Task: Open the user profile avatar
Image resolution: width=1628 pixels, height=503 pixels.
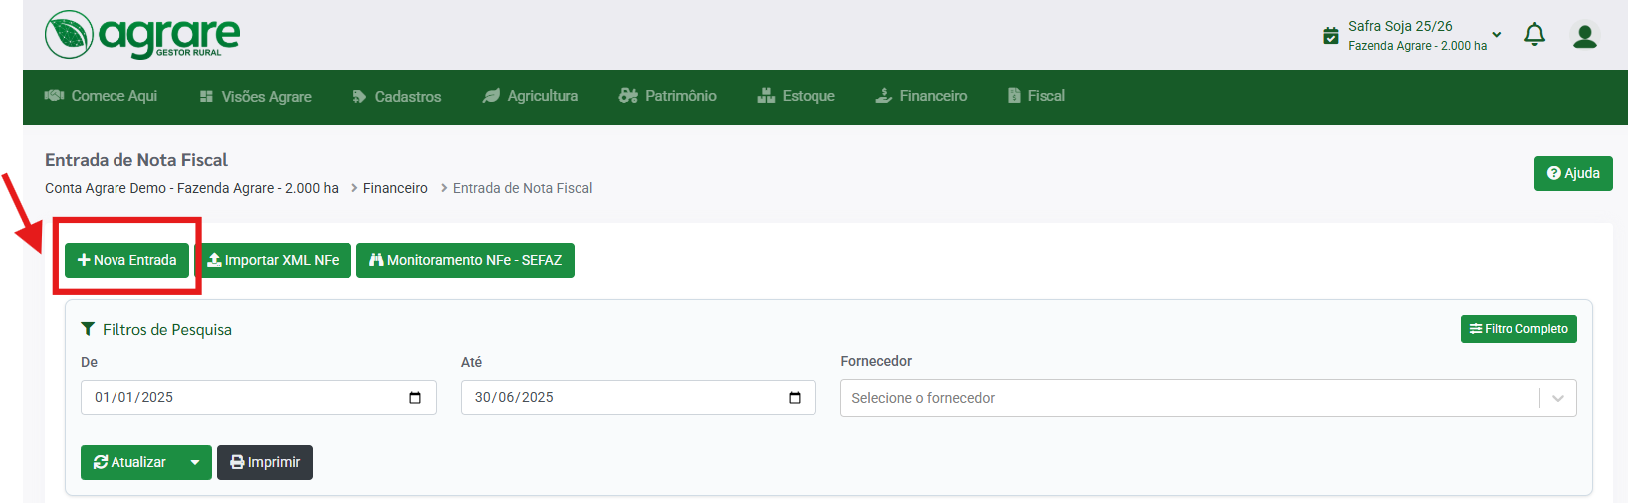Action: [1584, 36]
